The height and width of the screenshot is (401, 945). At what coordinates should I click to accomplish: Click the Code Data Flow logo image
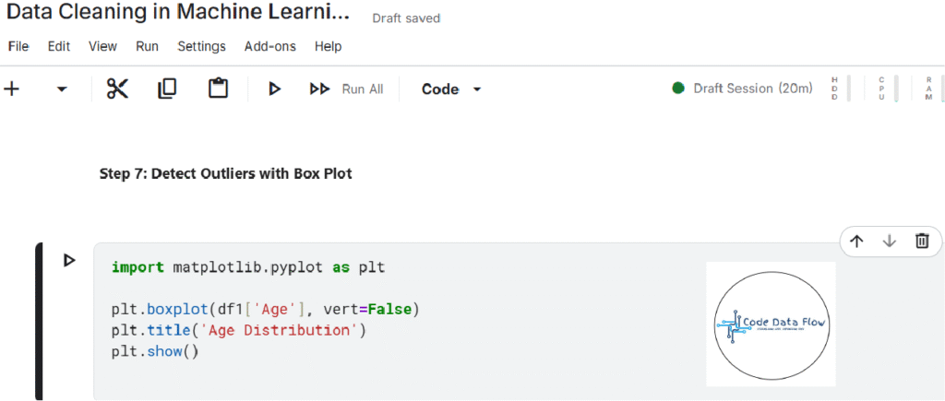click(771, 324)
